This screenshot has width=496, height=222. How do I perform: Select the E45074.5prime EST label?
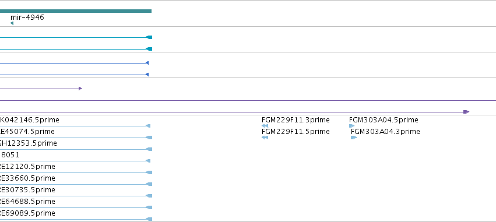(x=27, y=132)
